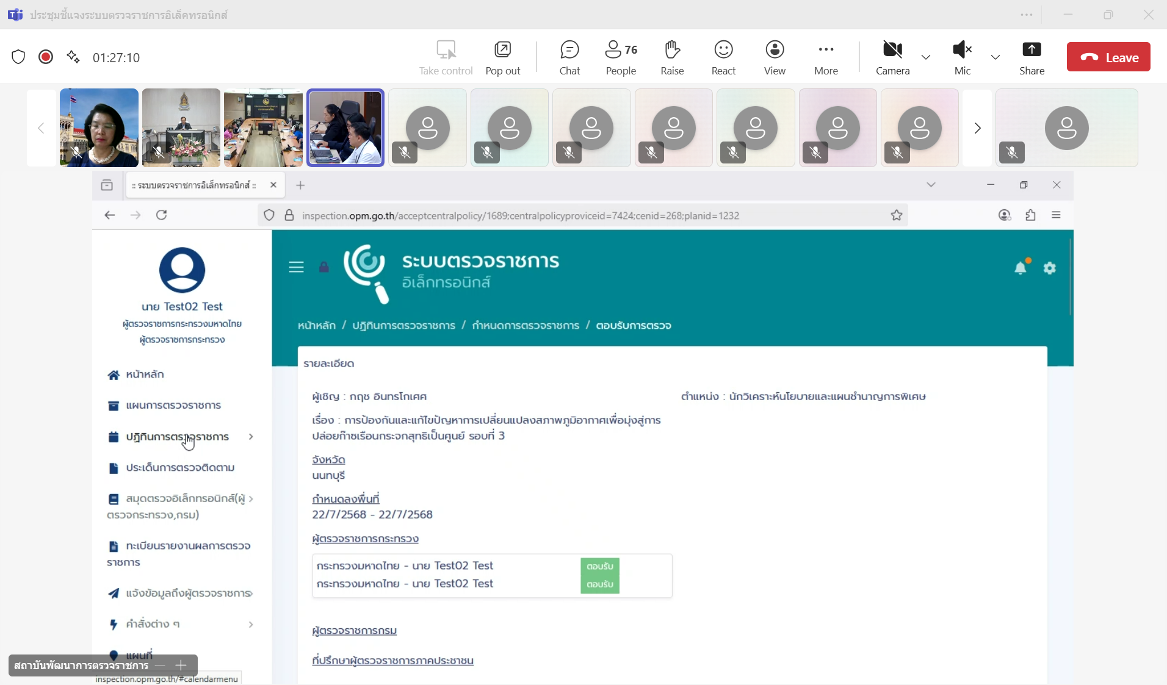Open the React emoji menu
This screenshot has height=685, width=1167.
coord(723,57)
